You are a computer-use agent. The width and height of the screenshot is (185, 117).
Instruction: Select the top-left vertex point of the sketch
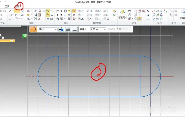click(58, 56)
